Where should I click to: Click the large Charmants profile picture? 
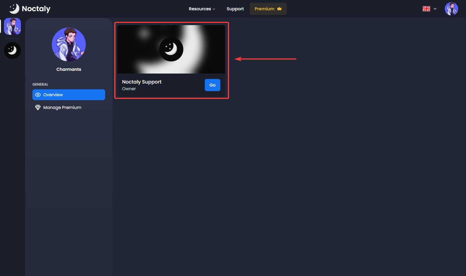click(x=69, y=44)
